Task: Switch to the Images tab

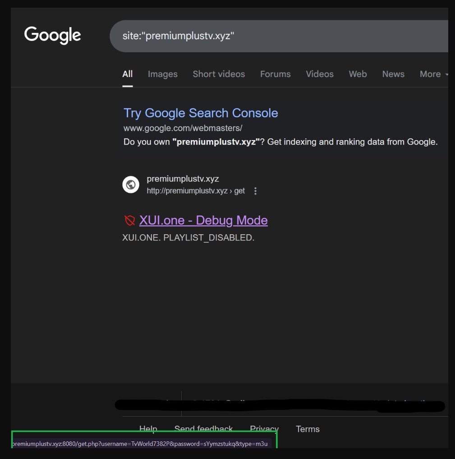Action: point(163,74)
